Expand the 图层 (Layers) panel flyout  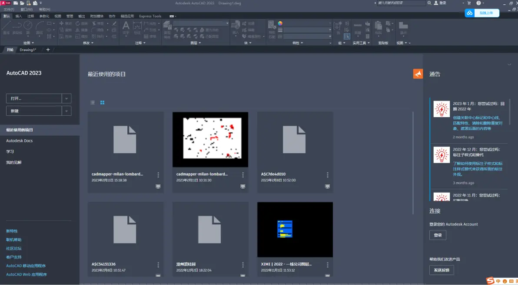(x=196, y=43)
